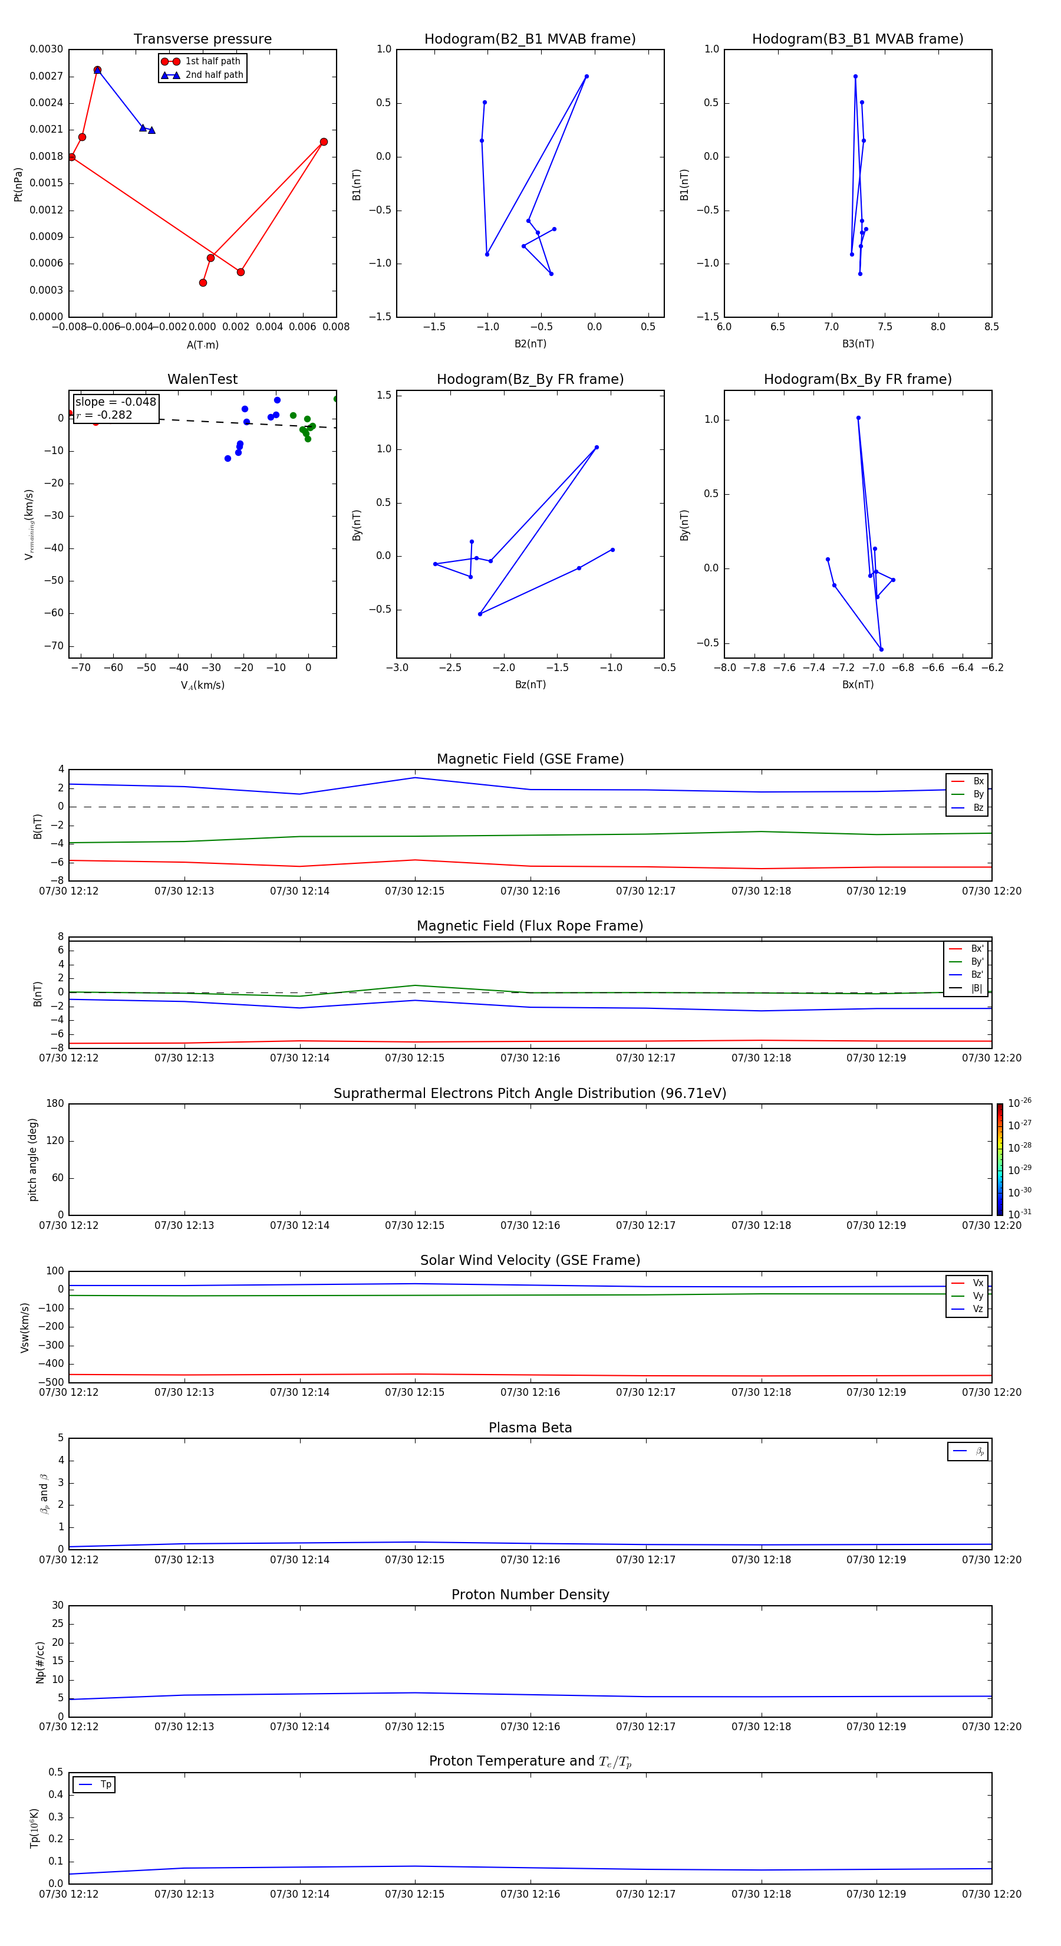The width and height of the screenshot is (1061, 1946).
Task: Click the 'Tp' legend in temperature plot
Action: 94,1784
